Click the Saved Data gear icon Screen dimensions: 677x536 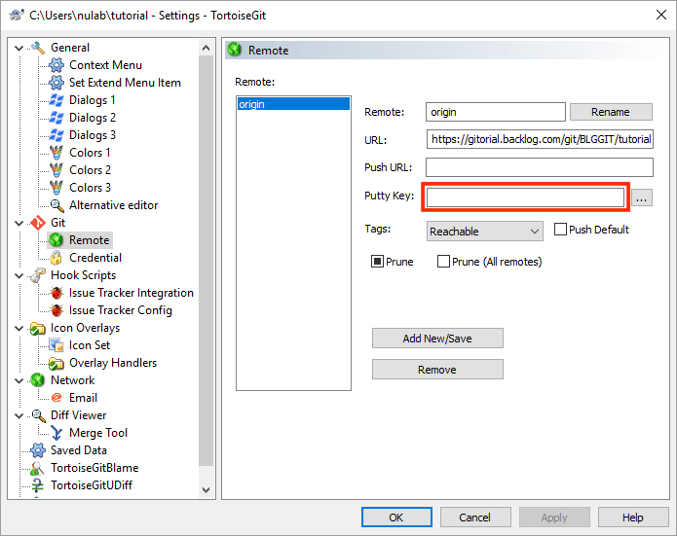tap(38, 450)
